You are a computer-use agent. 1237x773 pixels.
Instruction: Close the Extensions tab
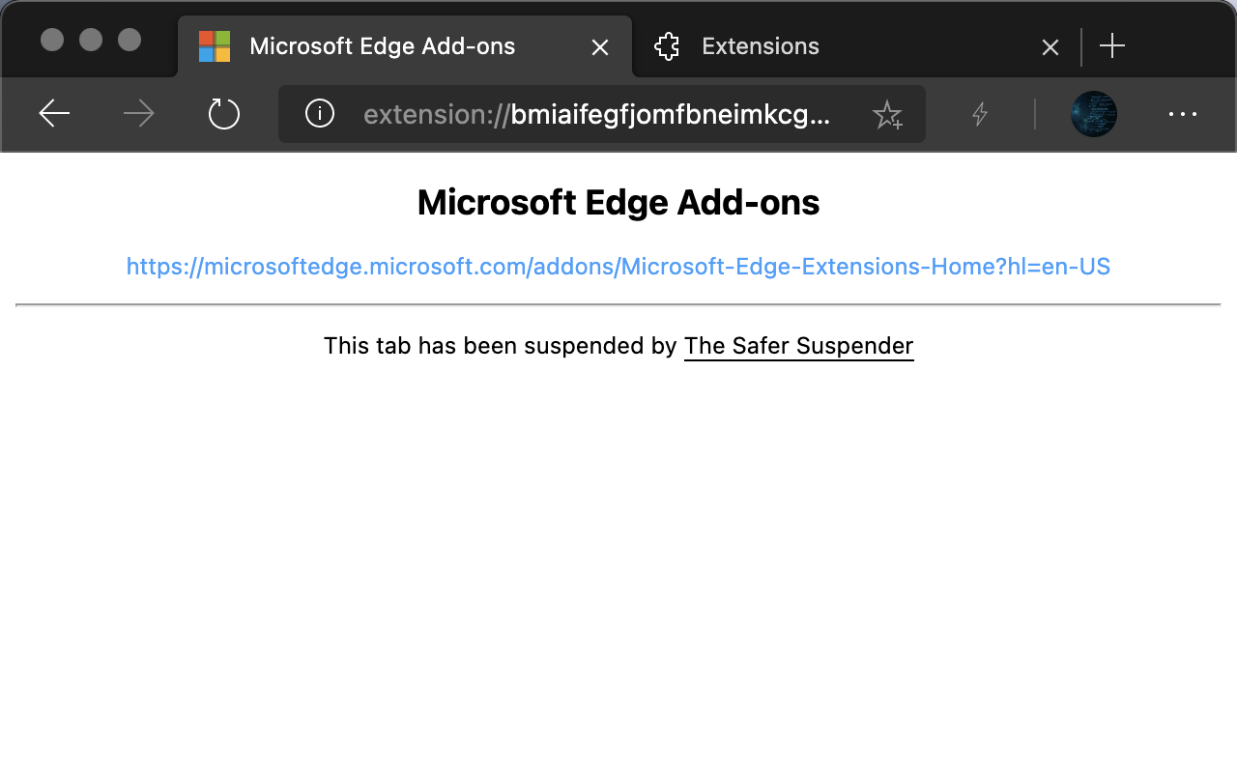point(1050,46)
